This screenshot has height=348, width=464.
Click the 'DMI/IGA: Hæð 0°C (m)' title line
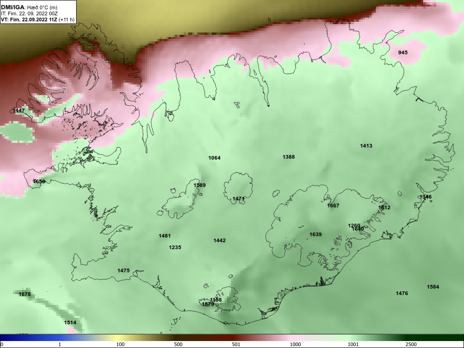(x=29, y=7)
